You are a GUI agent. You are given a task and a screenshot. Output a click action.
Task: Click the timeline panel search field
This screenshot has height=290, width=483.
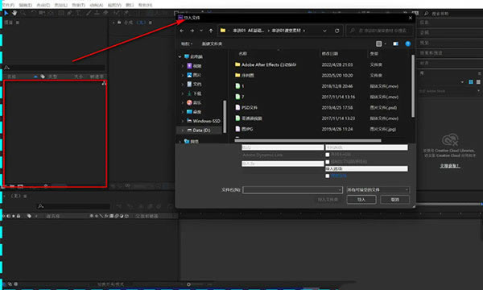pos(73,206)
